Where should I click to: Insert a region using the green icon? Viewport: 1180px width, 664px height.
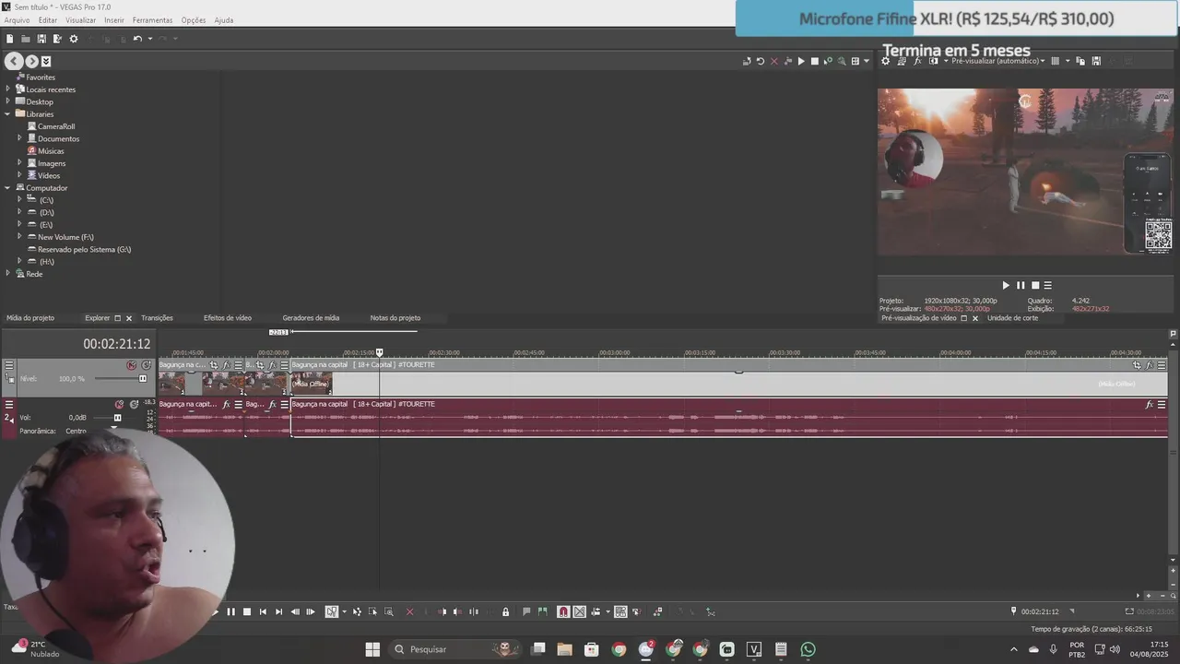tap(542, 611)
